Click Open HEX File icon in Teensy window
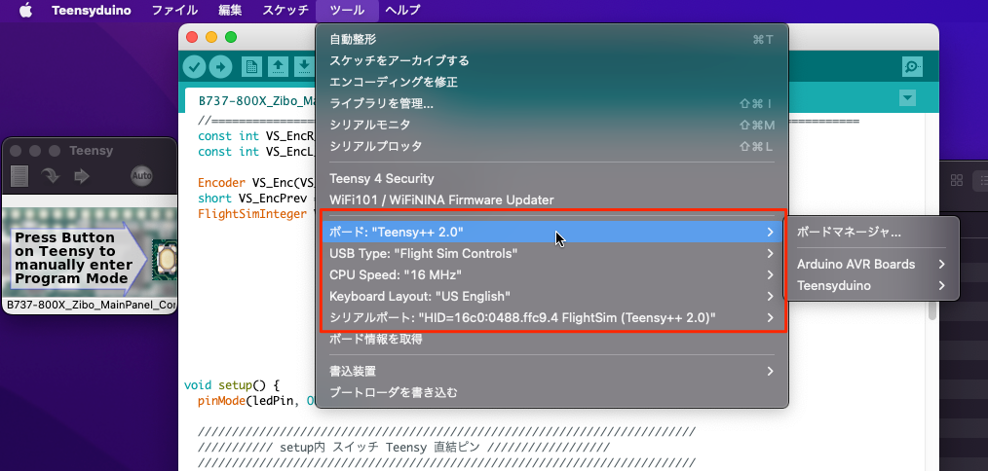This screenshot has width=988, height=471. click(x=19, y=176)
